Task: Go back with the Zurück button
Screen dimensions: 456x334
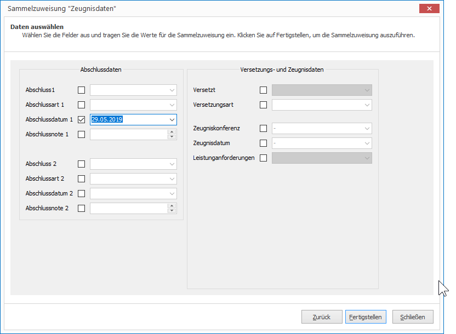Action: pos(322,317)
